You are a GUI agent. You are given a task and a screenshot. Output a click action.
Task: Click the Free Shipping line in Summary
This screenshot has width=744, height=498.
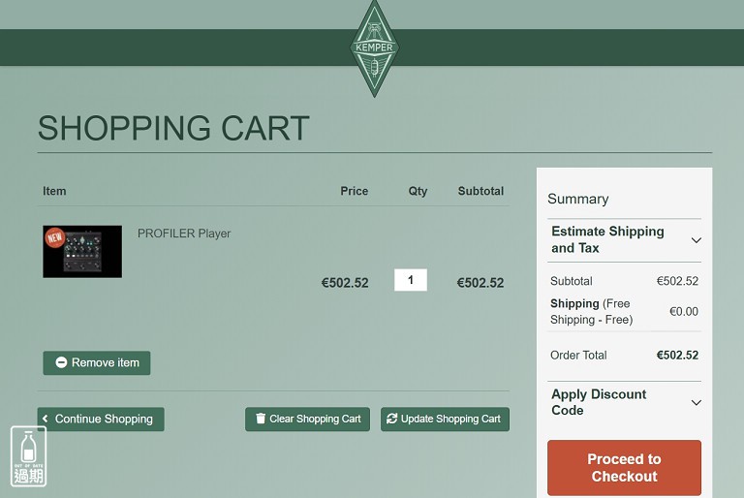tap(591, 311)
